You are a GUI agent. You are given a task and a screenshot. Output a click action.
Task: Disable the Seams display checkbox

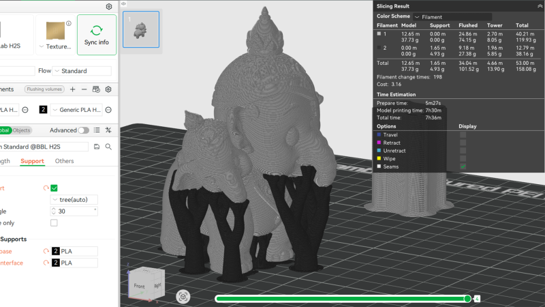coord(463,166)
